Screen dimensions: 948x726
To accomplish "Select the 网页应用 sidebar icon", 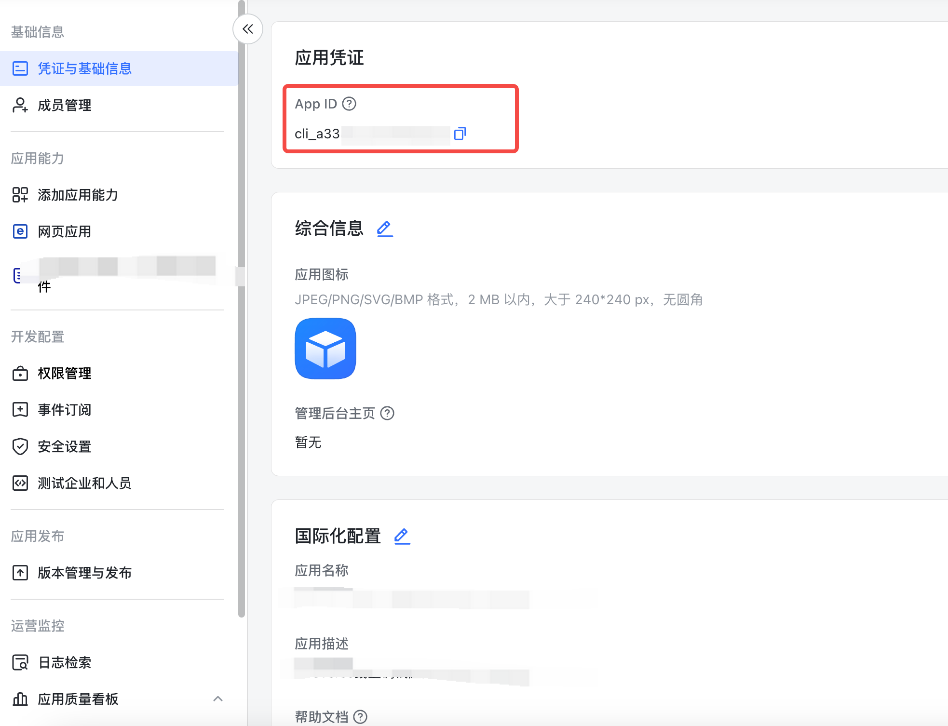I will 20,231.
